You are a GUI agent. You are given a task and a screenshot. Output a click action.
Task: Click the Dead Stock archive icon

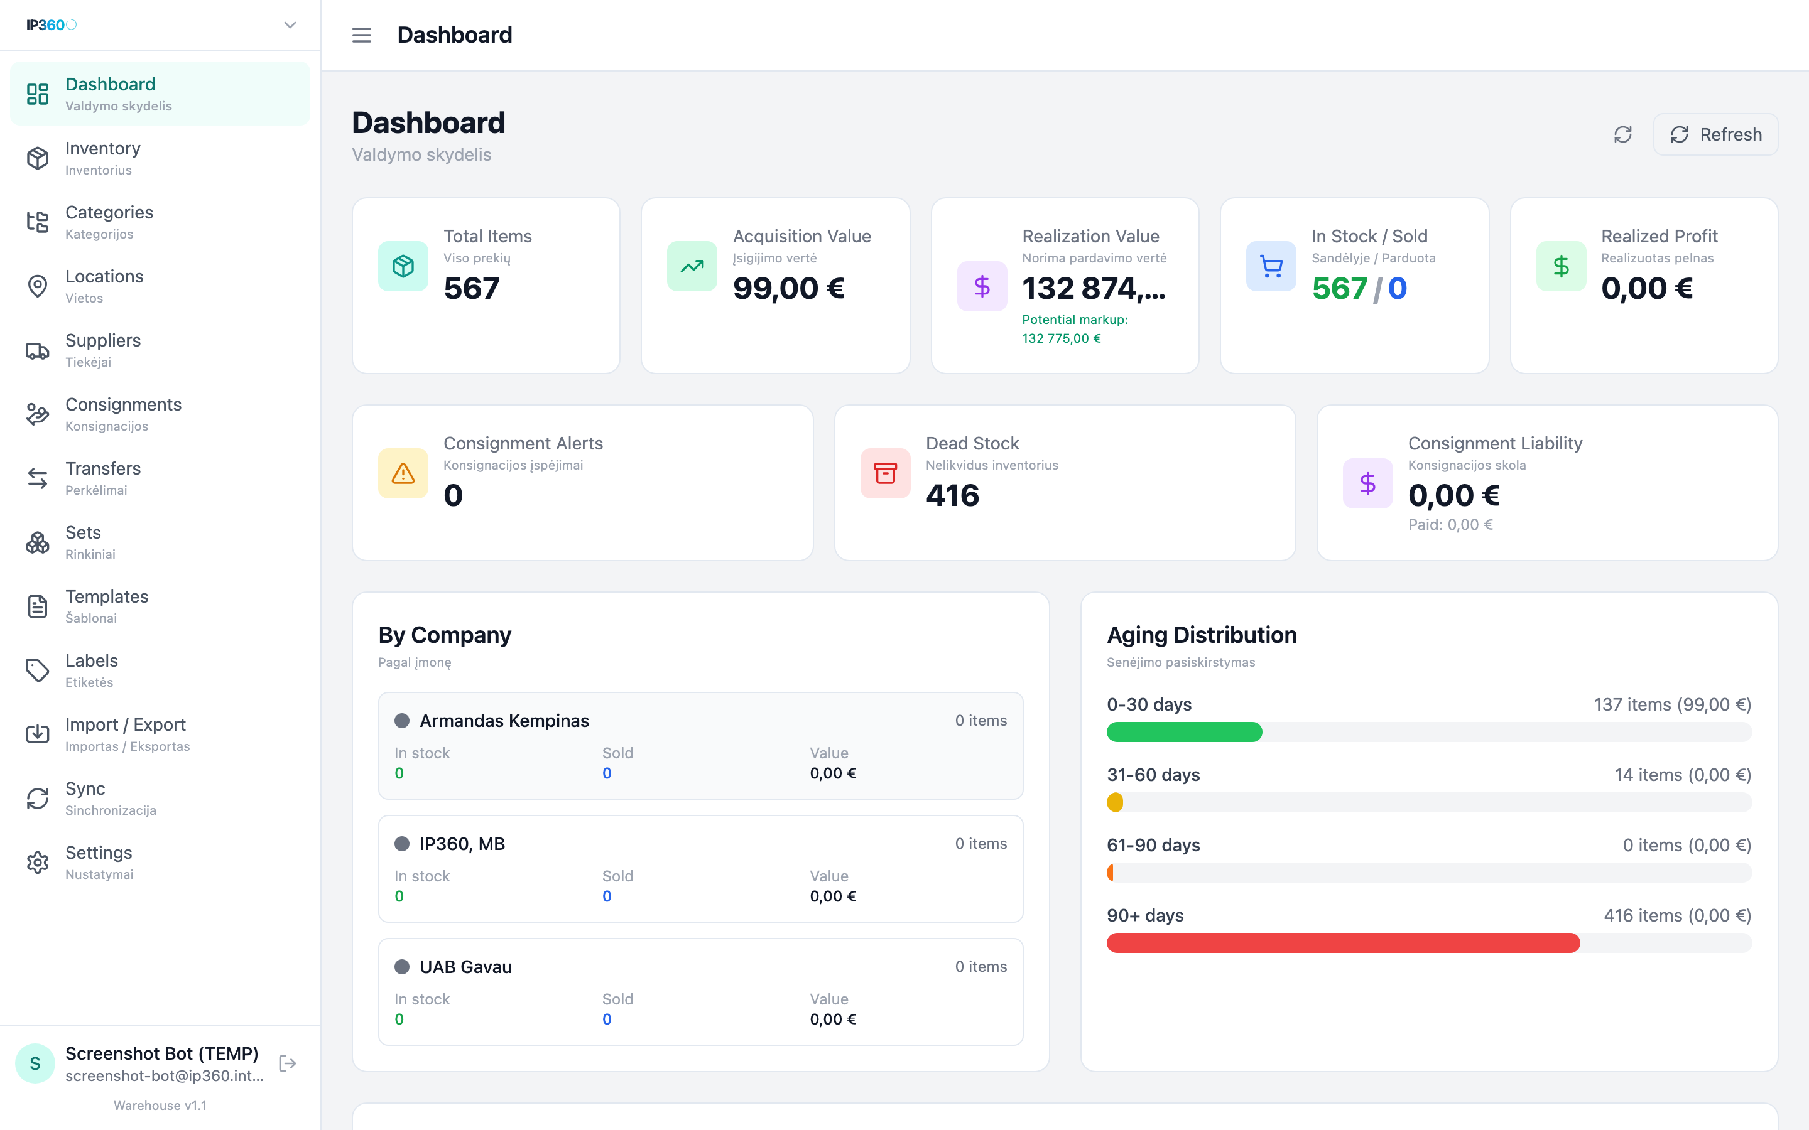(885, 473)
